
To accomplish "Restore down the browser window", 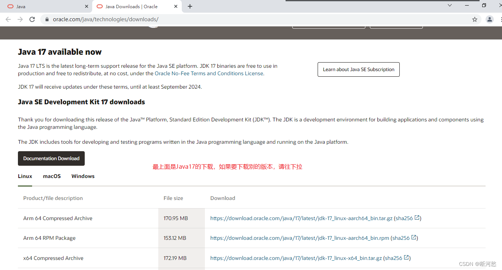I will 484,5.
